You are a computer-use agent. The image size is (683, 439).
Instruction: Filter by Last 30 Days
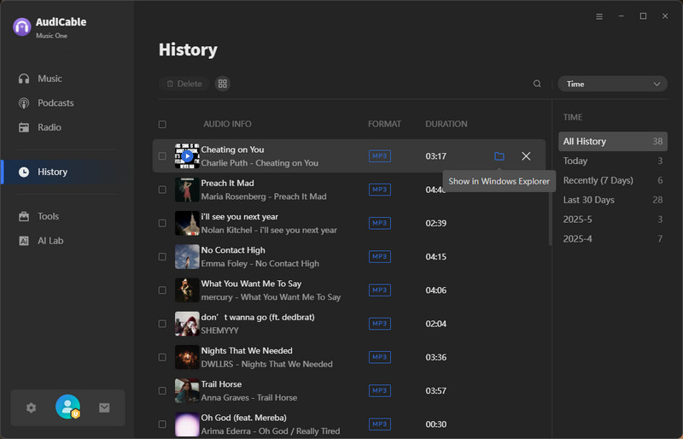pyautogui.click(x=612, y=200)
